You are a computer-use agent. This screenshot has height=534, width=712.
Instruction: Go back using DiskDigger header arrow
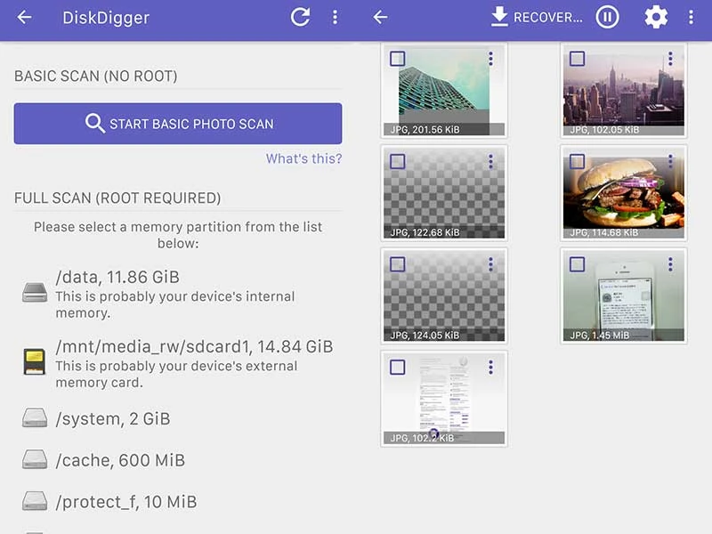24,18
